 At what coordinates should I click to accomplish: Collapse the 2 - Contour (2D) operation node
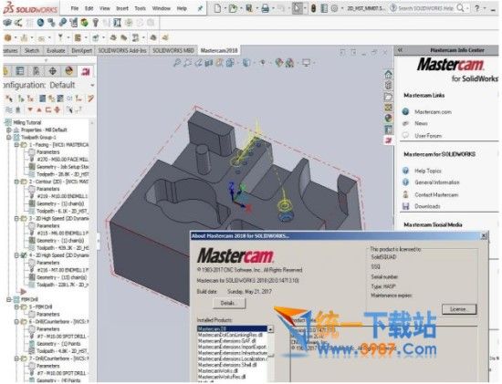[16, 182]
